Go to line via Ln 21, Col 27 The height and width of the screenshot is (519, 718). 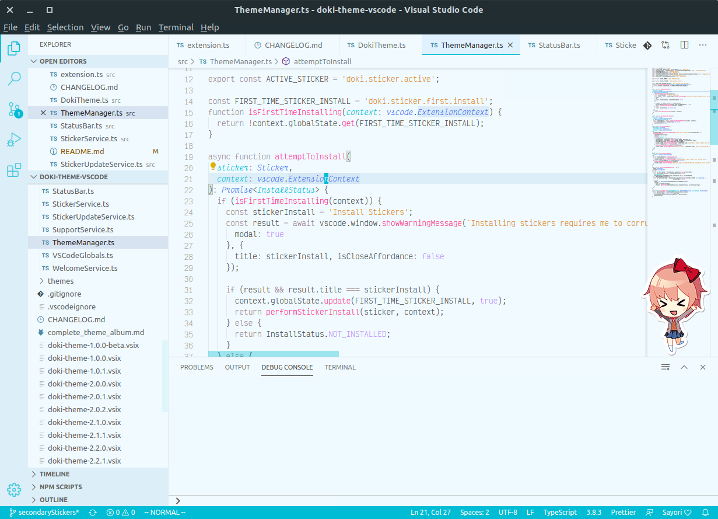click(x=431, y=513)
